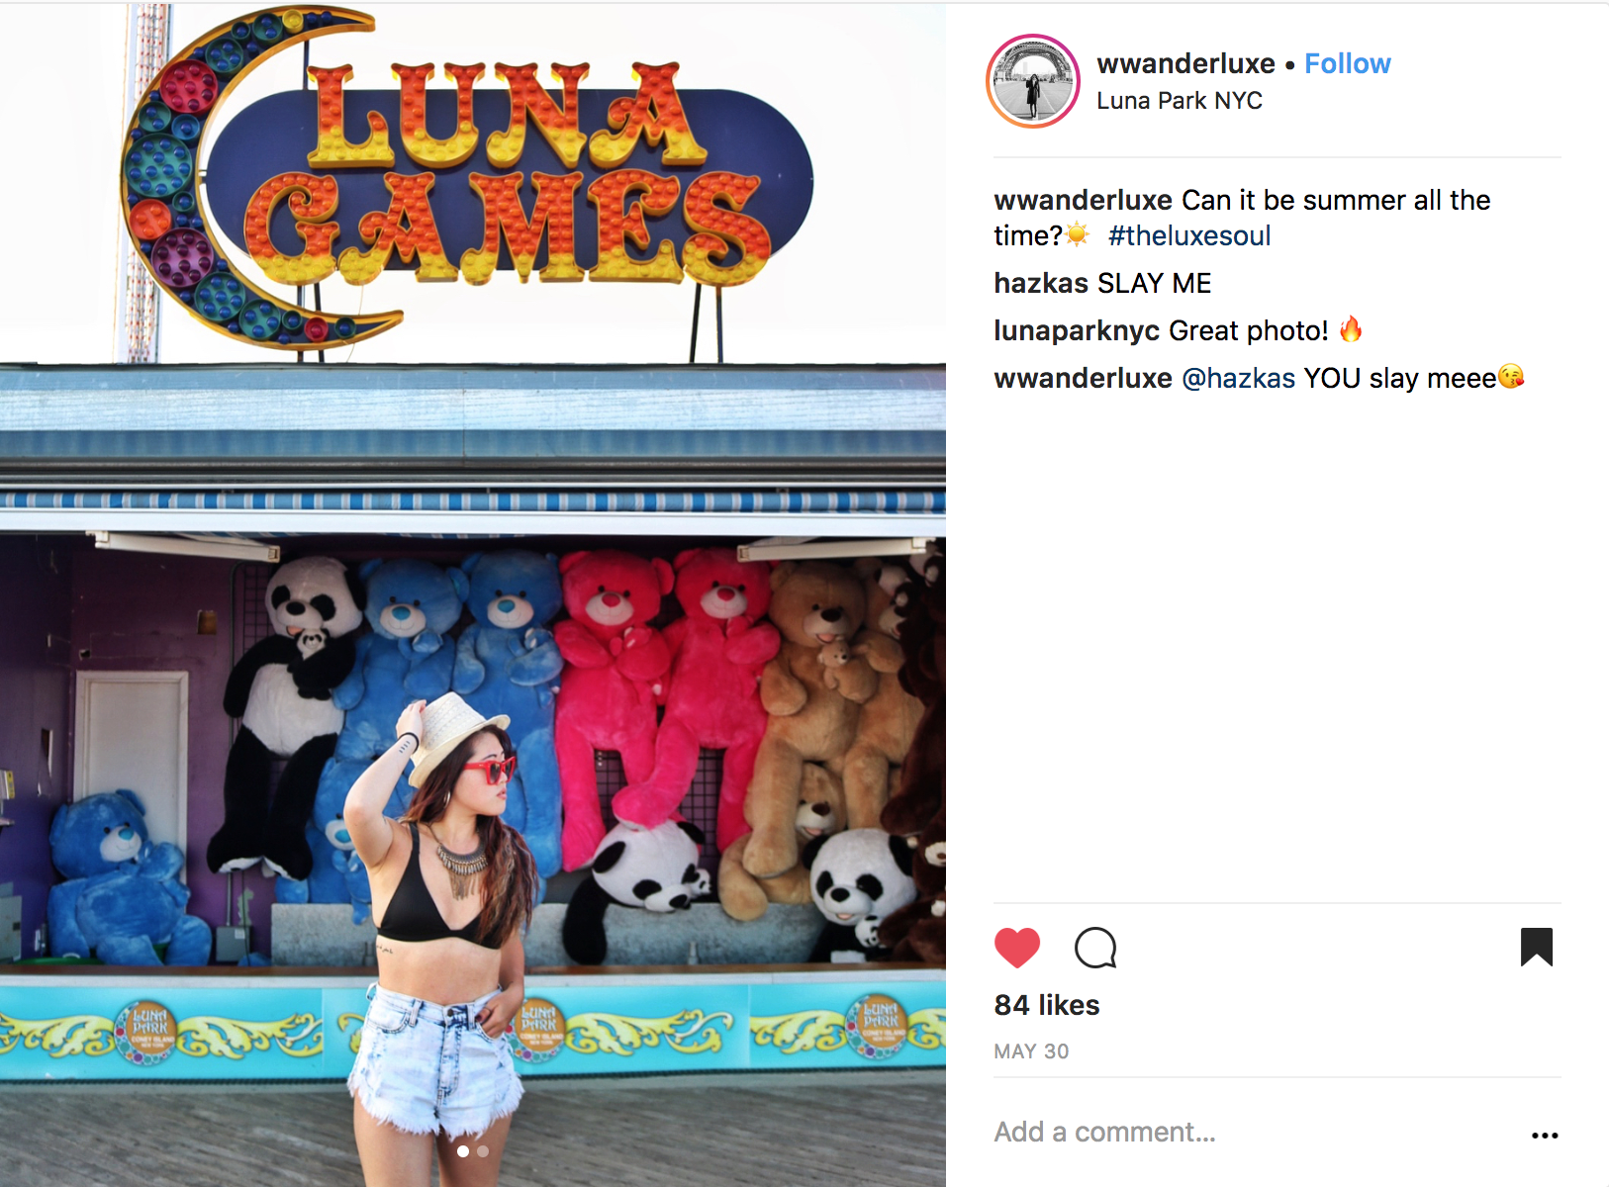Visit lunaparknyc commenter profile
Screen dimensions: 1609x1187
click(1077, 330)
